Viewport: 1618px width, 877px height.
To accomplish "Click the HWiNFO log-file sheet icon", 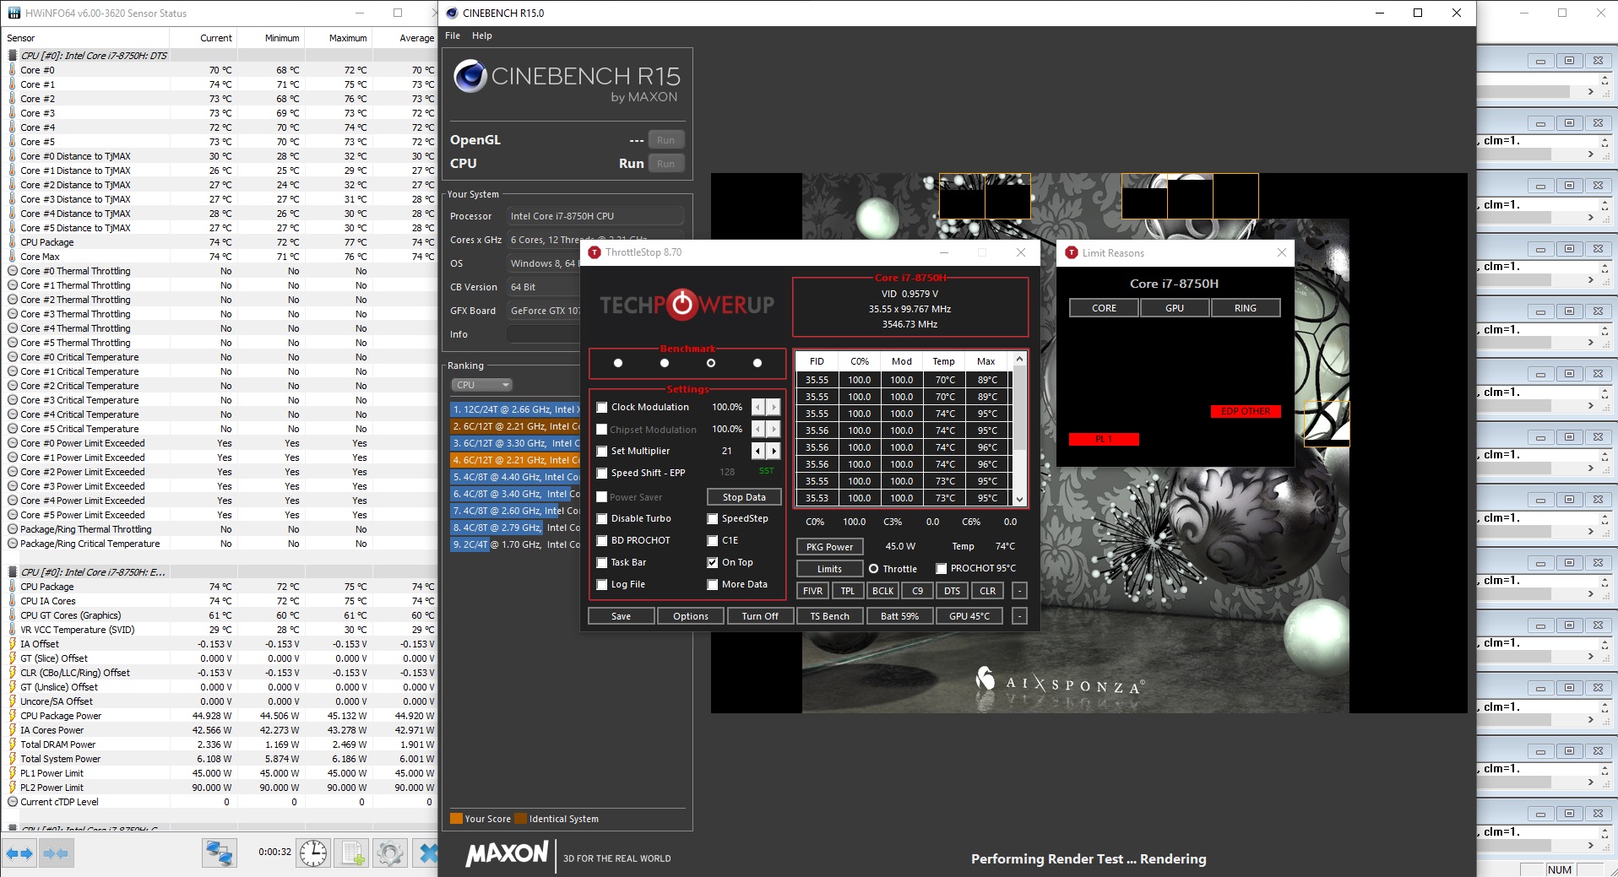I will pos(351,853).
